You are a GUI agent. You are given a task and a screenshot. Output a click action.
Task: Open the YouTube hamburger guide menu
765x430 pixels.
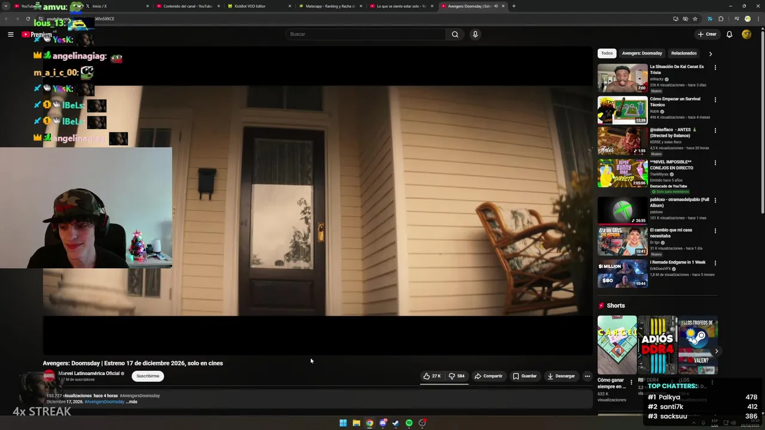[x=10, y=34]
